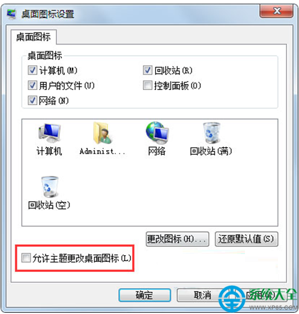Screen dimensions: 299x314
Task: Open the 更改图标(H)... dialog button
Action: click(178, 239)
